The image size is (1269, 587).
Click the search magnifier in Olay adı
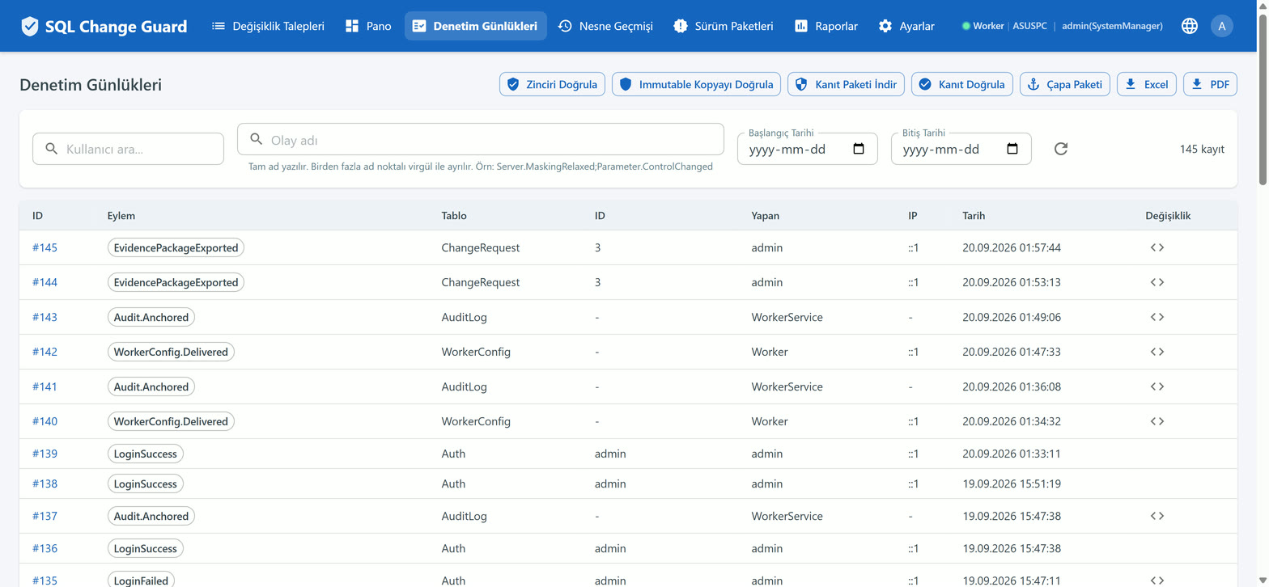coord(256,139)
